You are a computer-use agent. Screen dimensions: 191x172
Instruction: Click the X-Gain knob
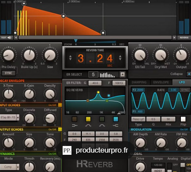click(29, 94)
